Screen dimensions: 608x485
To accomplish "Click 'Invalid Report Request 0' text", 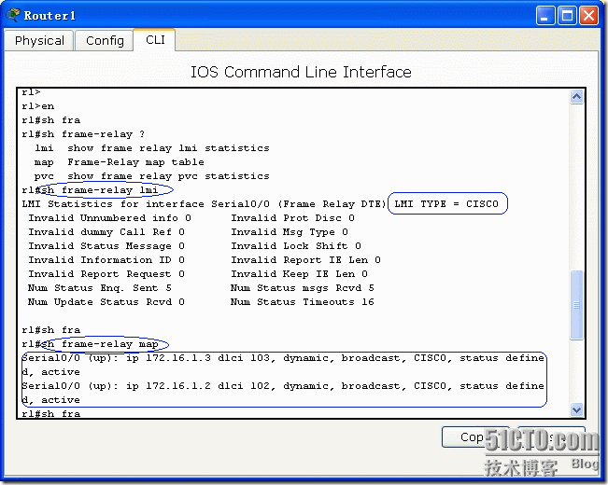I will click(x=106, y=274).
